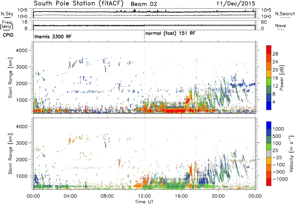Screen dimensions: 295x204
Task: Click the 'Time UT' axis title
Action: coord(144,201)
